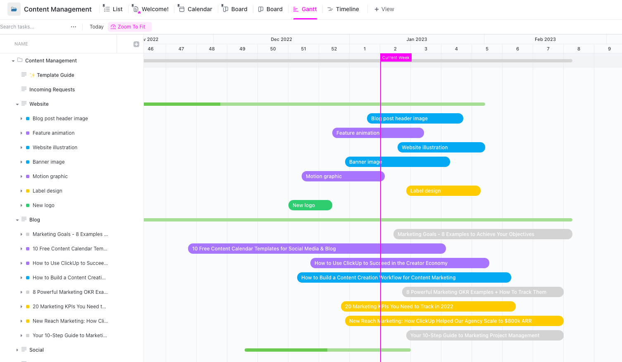The height and width of the screenshot is (362, 622).
Task: Click the list icon beside Blog
Action: pos(24,219)
